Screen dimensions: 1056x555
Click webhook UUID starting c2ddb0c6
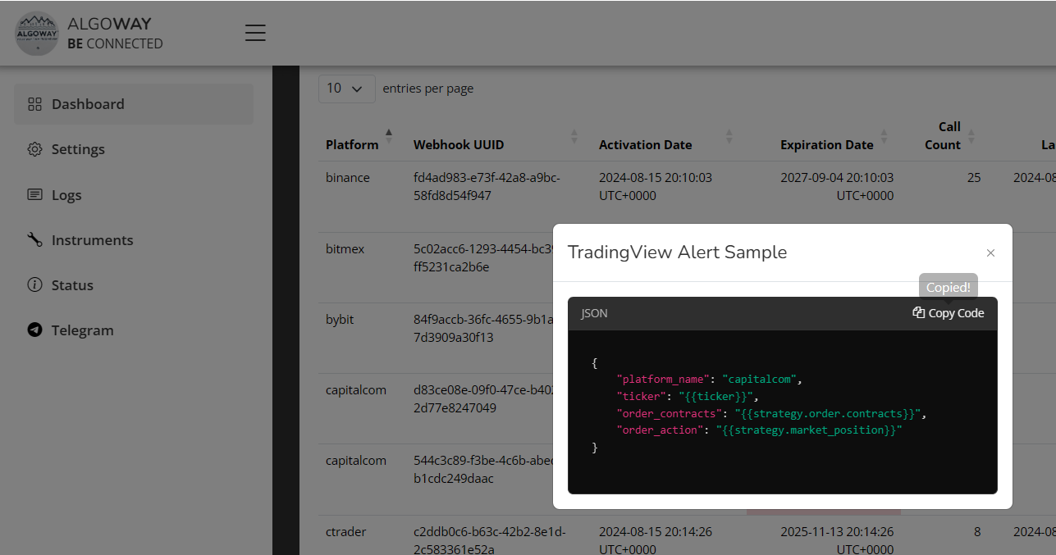coord(489,540)
